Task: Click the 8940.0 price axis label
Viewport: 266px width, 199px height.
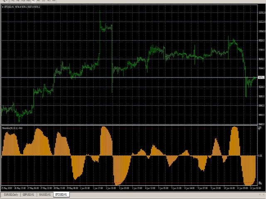Action: click(x=261, y=106)
